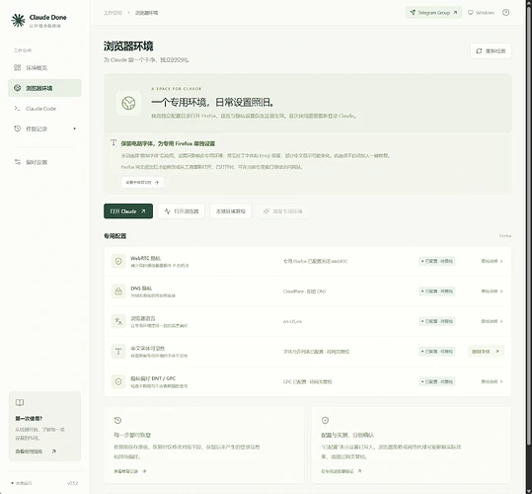Image resolution: width=532 pixels, height=494 pixels.
Task: Click the font T icon in notice card
Action: [114, 142]
